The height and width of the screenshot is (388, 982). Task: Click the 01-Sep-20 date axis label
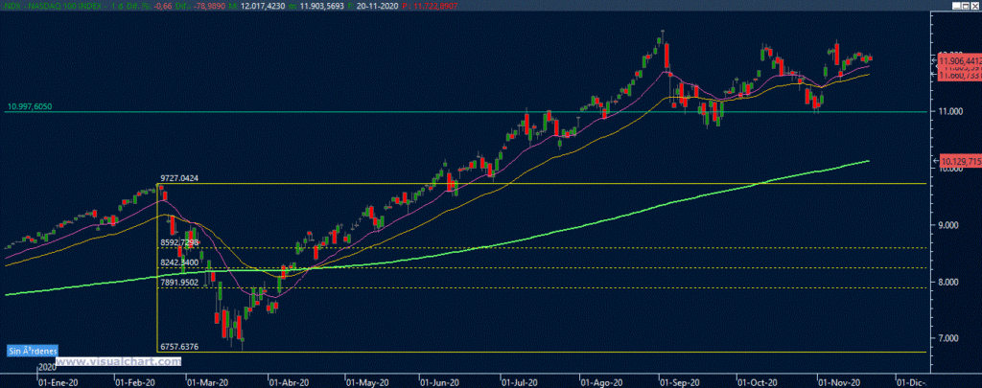[680, 381]
